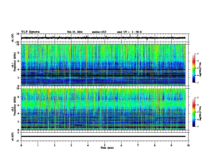This screenshot has height=163, width=212.
Task: Click the 'Time (min)' x-axis label
Action: 107,148
